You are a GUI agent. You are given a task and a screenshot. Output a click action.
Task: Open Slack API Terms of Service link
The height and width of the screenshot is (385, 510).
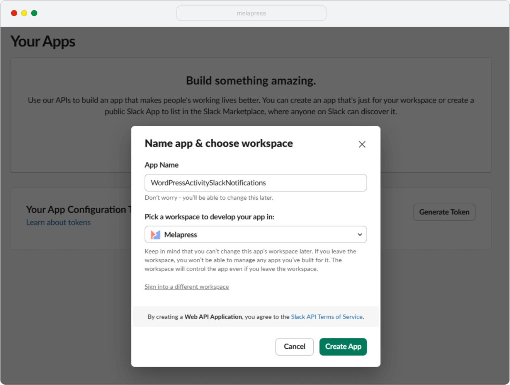pos(327,317)
